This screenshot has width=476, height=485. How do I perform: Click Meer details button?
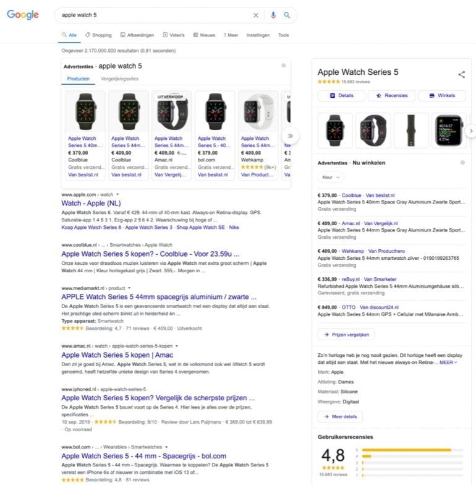click(x=340, y=417)
